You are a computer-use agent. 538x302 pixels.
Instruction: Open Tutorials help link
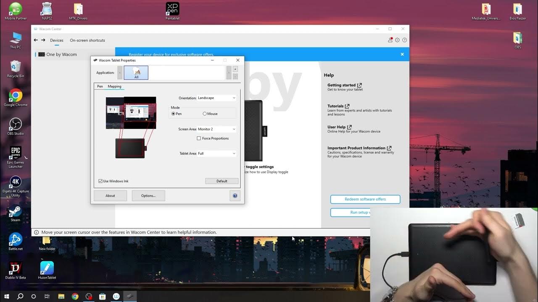tap(338, 106)
